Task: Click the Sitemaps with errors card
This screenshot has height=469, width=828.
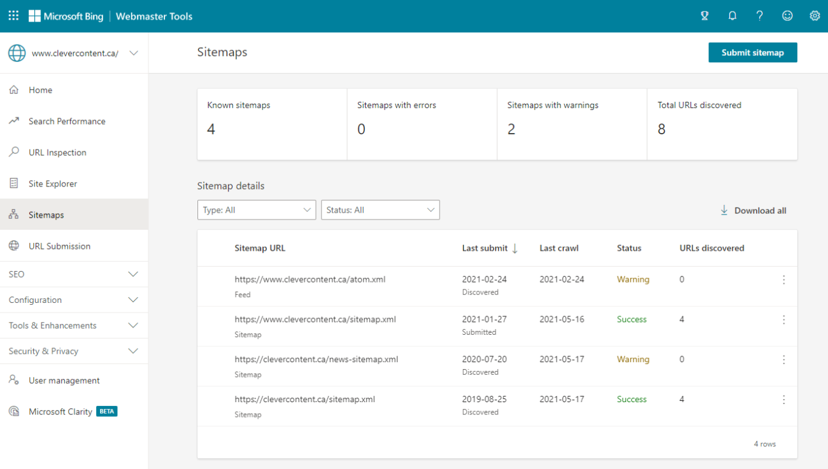Action: [x=422, y=124]
